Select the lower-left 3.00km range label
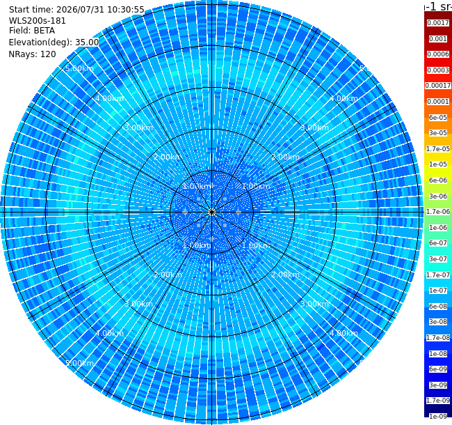Image resolution: width=452 pixels, height=425 pixels. pos(138,304)
